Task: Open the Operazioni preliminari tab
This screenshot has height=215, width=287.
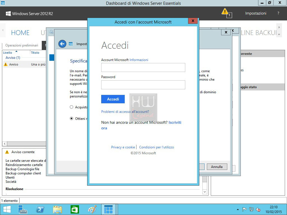Action: pos(22,45)
